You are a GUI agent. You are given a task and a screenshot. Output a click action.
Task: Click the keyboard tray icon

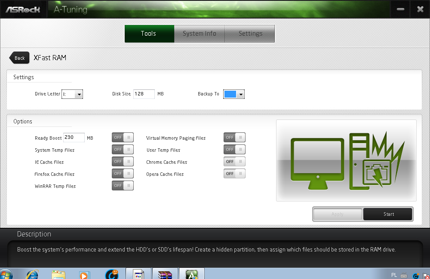pyautogui.click(x=404, y=276)
